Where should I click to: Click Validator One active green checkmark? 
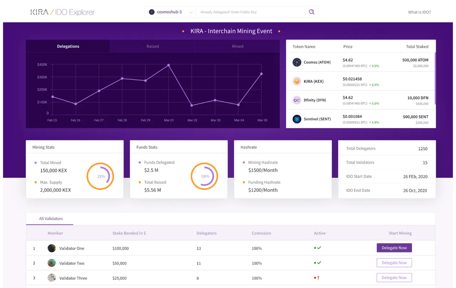[x=317, y=248]
